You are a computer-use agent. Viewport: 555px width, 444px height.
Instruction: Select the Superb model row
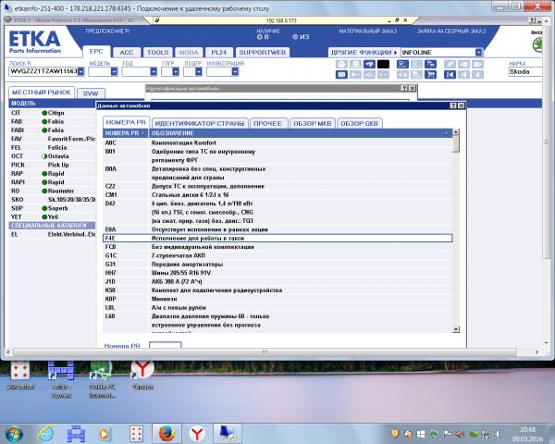(53, 208)
